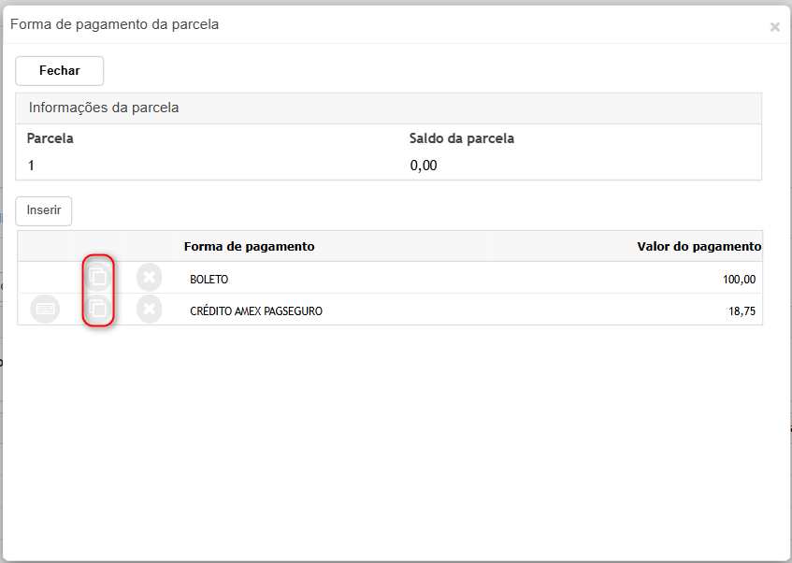
Task: Click the Saldo da parcela label
Action: click(x=462, y=138)
